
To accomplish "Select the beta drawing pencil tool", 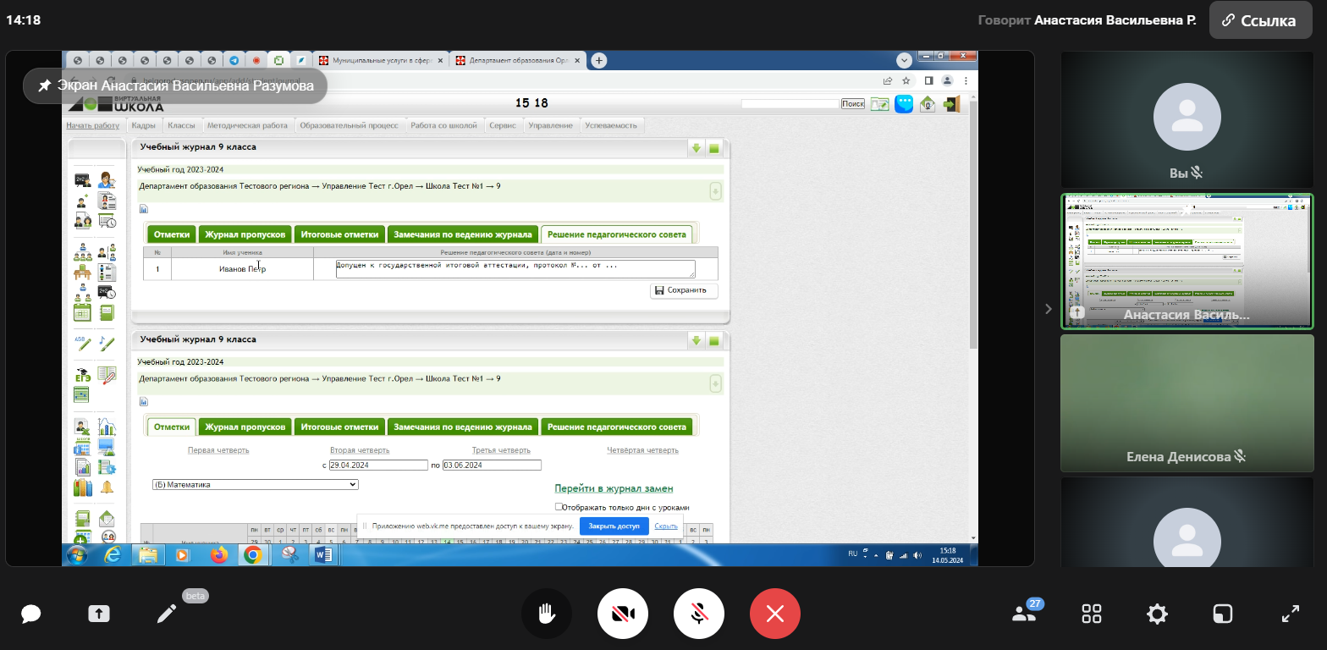I will [167, 614].
